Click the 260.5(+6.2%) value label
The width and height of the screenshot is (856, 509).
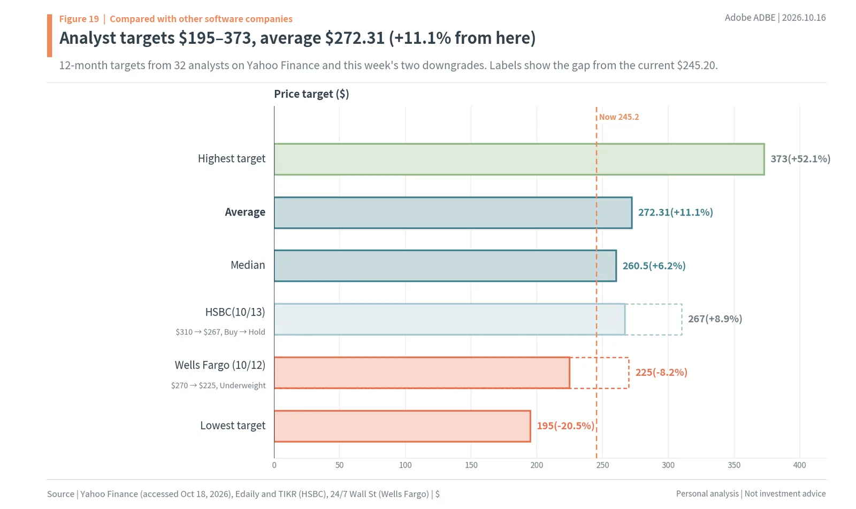[x=654, y=266]
